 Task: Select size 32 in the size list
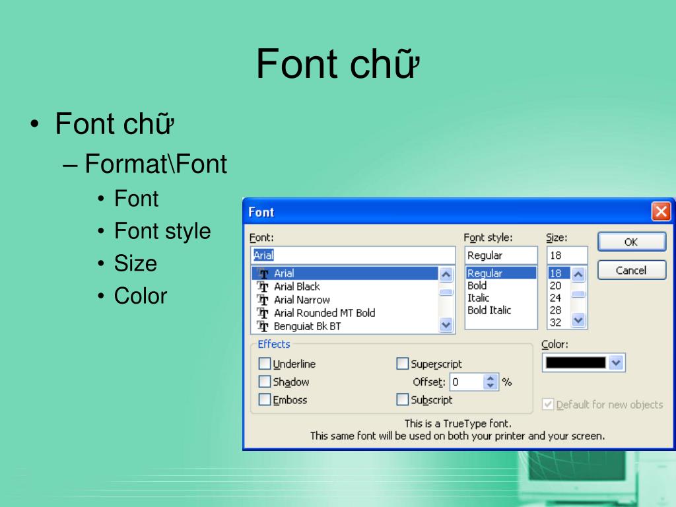click(x=559, y=322)
